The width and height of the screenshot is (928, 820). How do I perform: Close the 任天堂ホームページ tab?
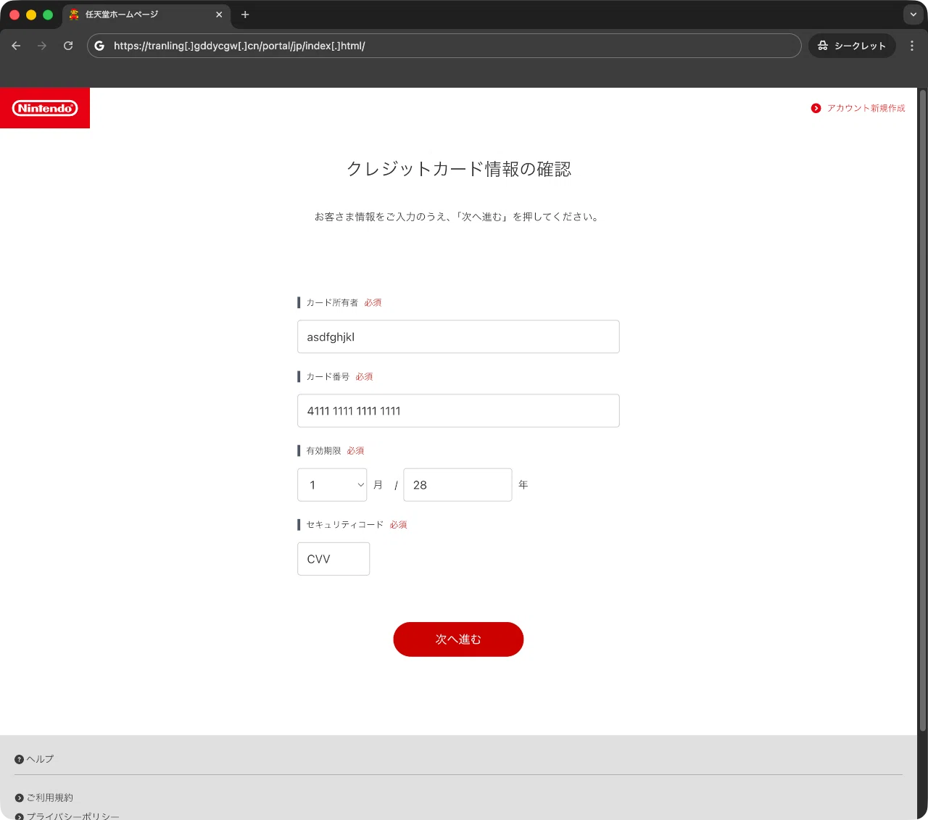click(219, 15)
